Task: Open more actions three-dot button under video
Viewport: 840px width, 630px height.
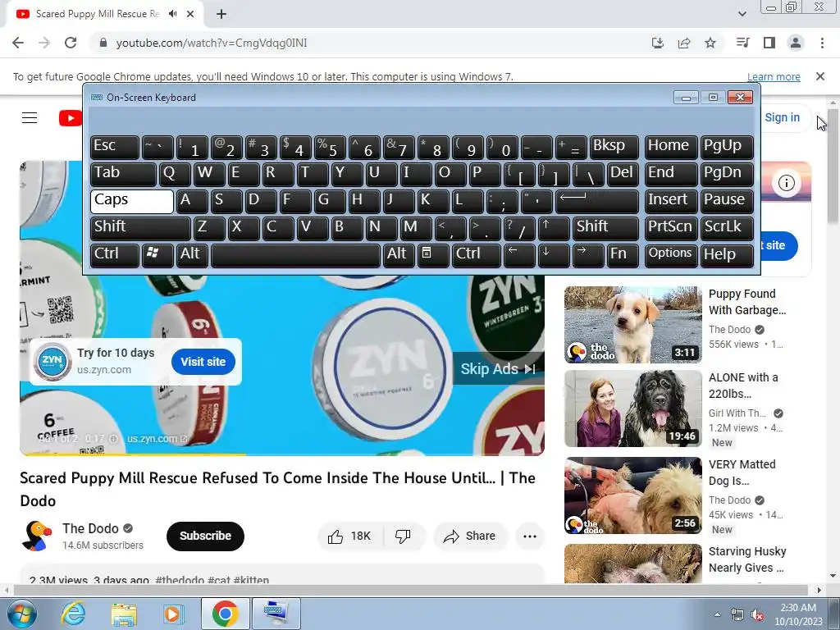Action: 530,536
